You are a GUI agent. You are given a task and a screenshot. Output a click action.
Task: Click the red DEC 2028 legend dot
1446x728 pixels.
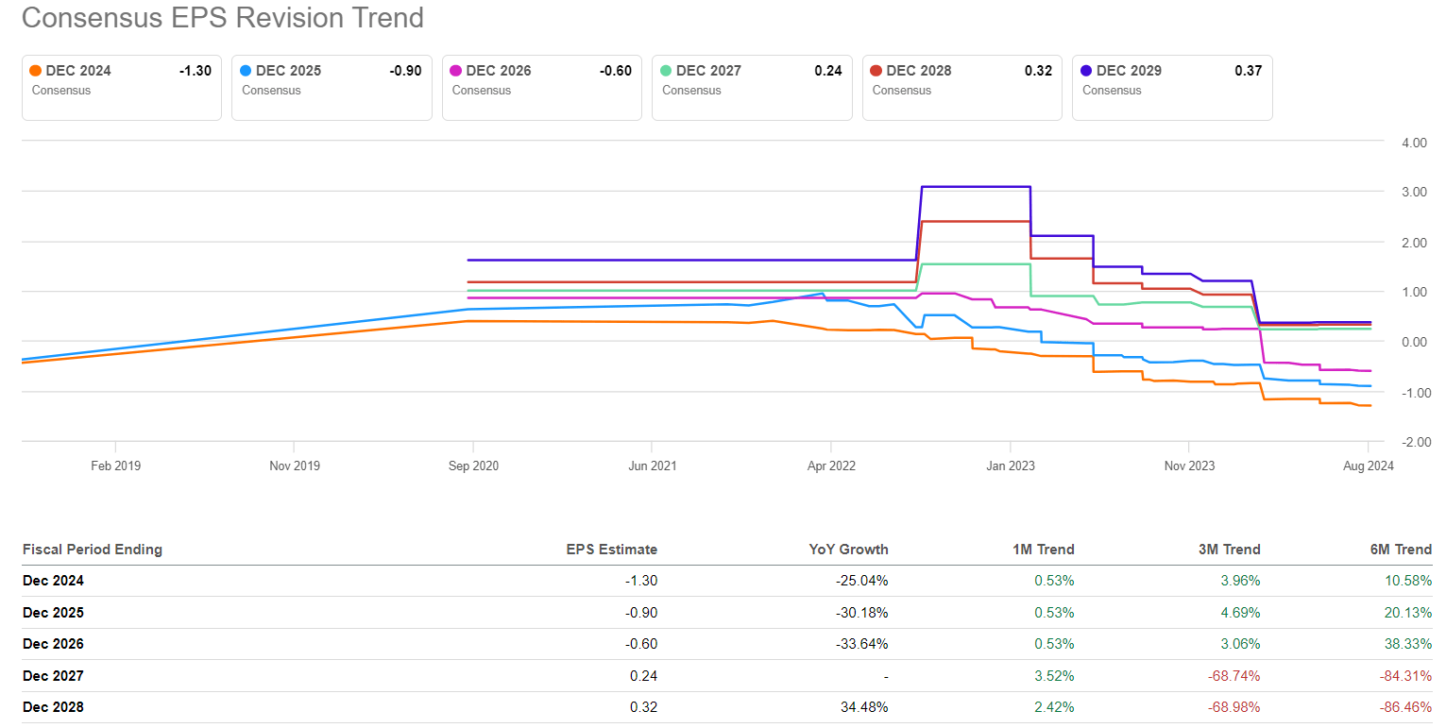point(876,71)
